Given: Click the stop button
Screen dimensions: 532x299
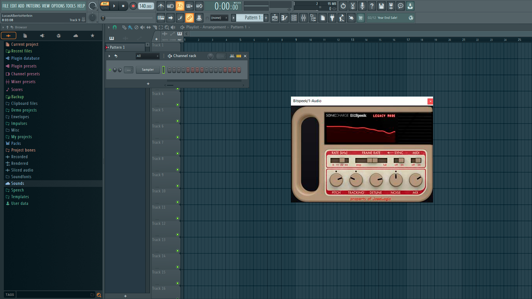Looking at the screenshot, I should point(123,6).
